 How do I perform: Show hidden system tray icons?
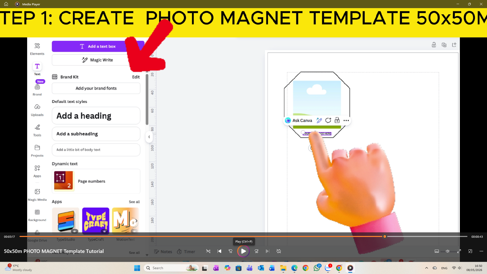click(x=427, y=268)
